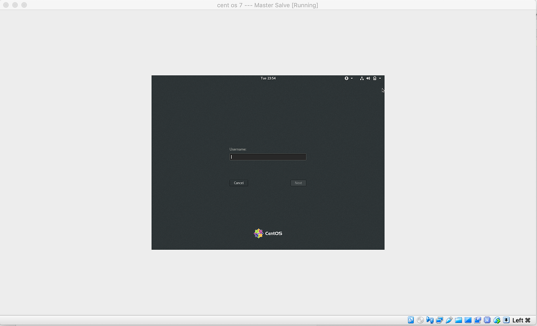Click the VirtualBox optical drive icon
The image size is (537, 326).
pos(420,320)
